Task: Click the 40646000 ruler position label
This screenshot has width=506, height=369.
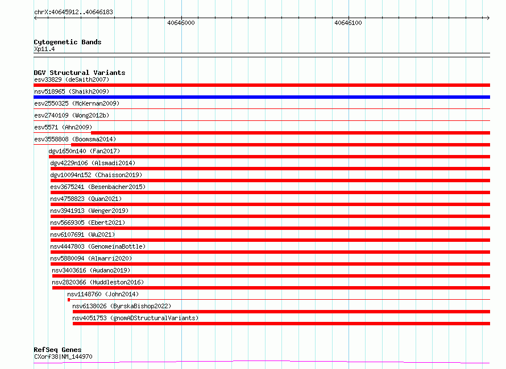Action: pyautogui.click(x=181, y=23)
